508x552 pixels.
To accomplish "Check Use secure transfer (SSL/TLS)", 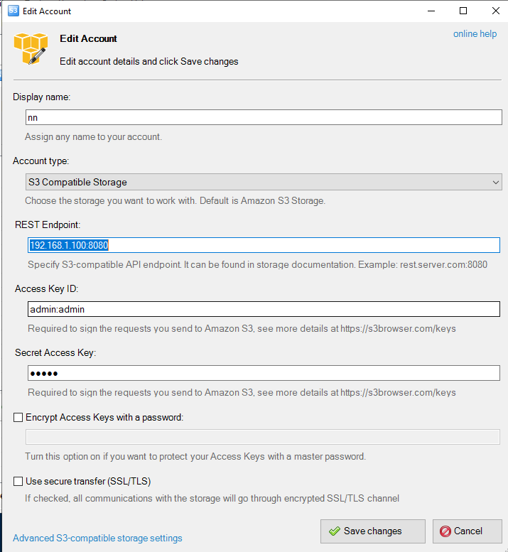I will coord(18,481).
